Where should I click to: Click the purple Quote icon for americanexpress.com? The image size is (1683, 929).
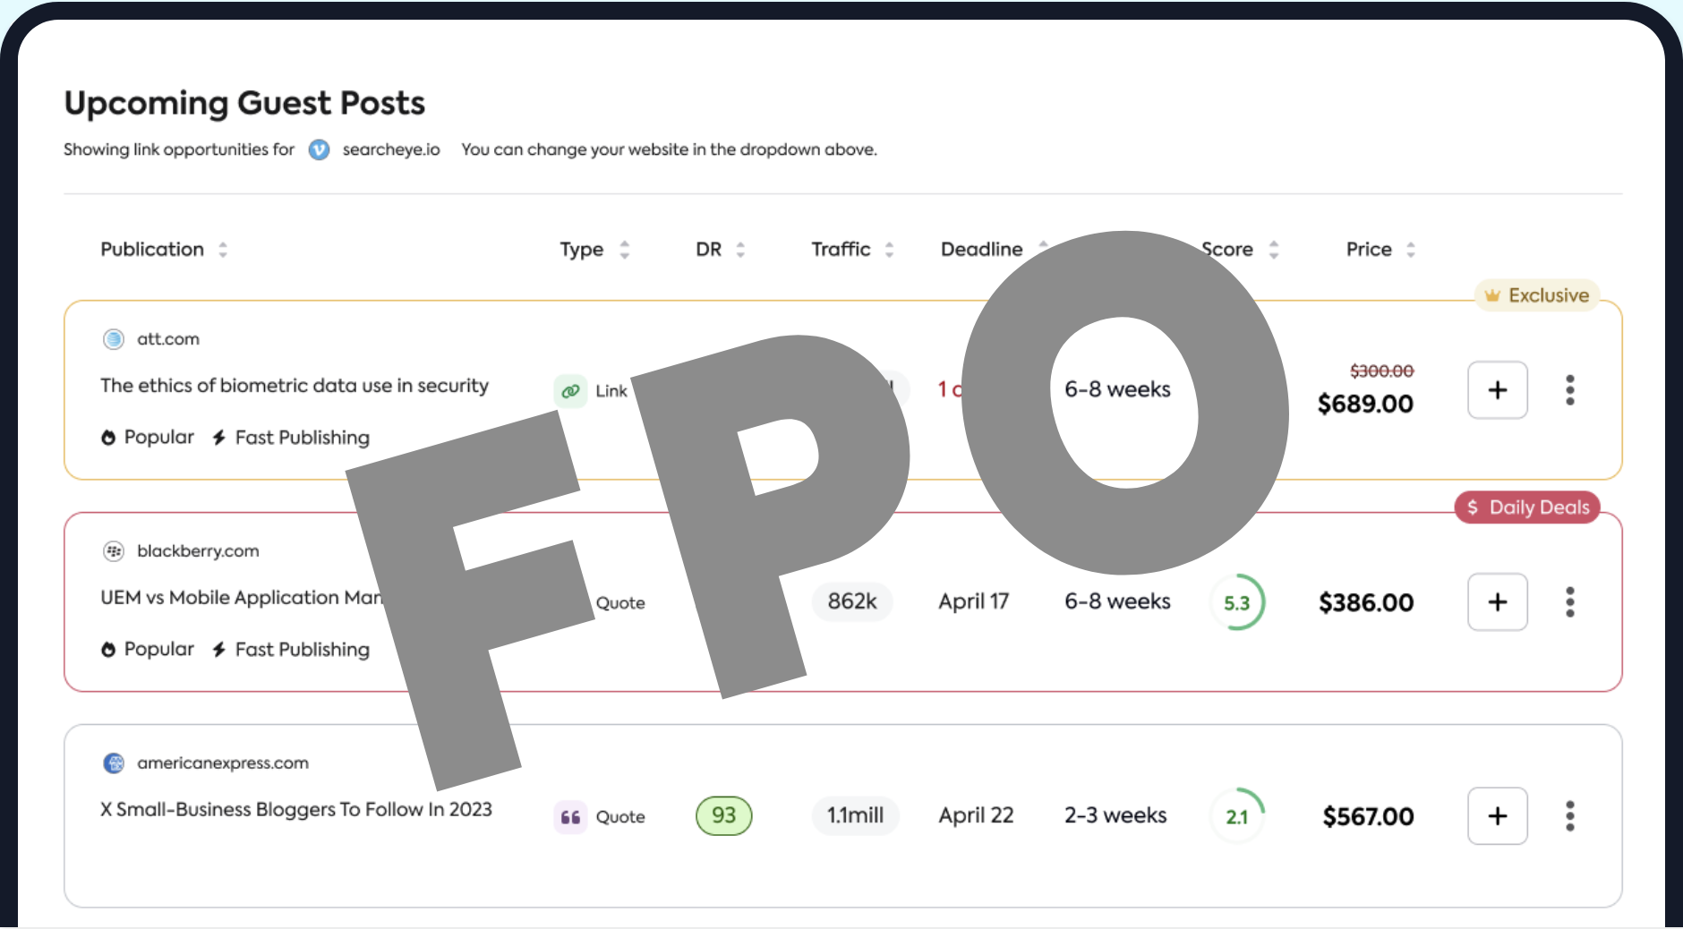pyautogui.click(x=570, y=816)
